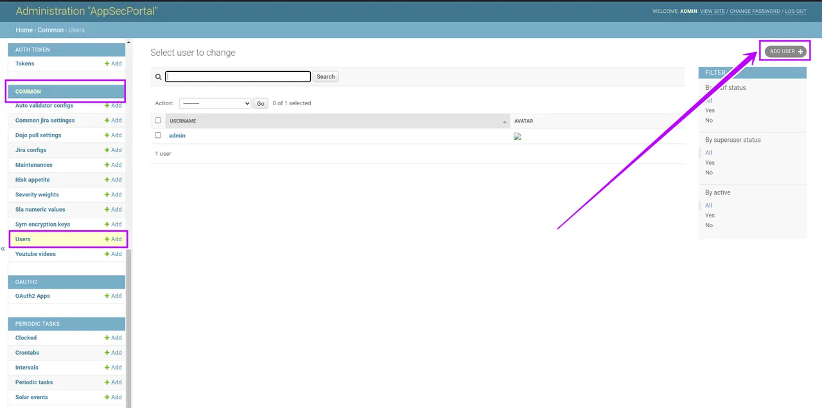Collapse the sidebar with the double-chevron toggle
The image size is (822, 408).
[3, 248]
